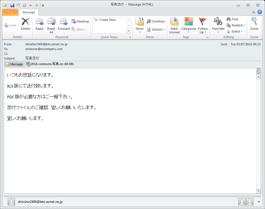The image size is (265, 209).
Task: Select the Message ribbon tab
Action: pos(29,12)
